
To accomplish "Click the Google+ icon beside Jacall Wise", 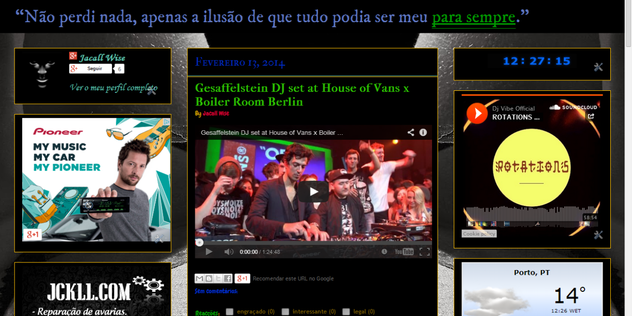I will coord(73,56).
